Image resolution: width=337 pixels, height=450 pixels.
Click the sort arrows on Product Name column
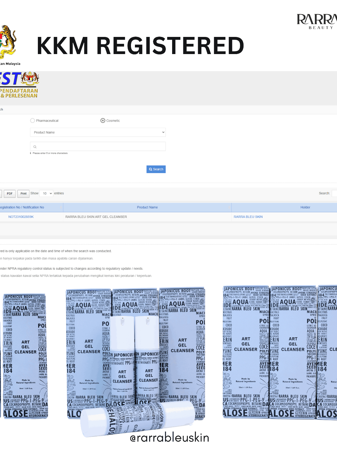[229, 207]
